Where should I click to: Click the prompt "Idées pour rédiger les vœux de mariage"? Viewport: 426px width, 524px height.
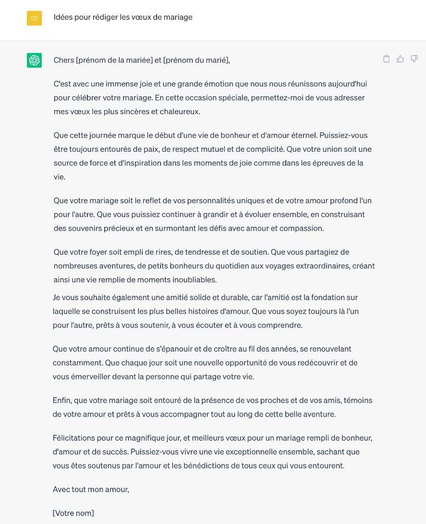coord(123,17)
